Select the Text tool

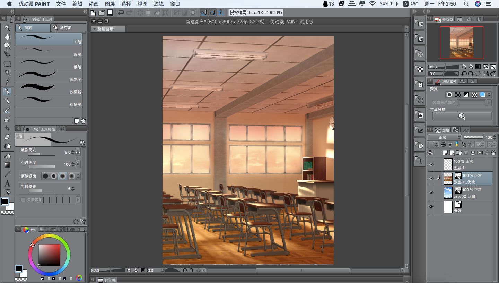7,183
